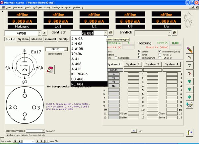Click the undo arrow button next to 'ab'
The height and width of the screenshot is (144, 199).
(134, 131)
